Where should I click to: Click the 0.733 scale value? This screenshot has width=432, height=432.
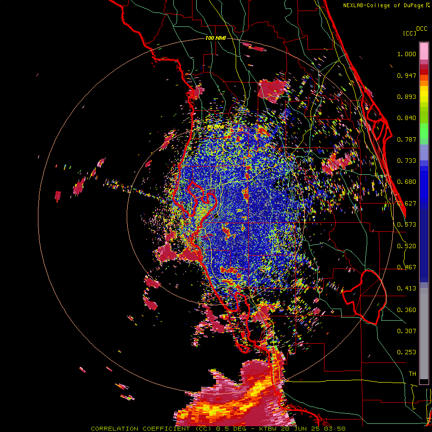click(x=407, y=161)
